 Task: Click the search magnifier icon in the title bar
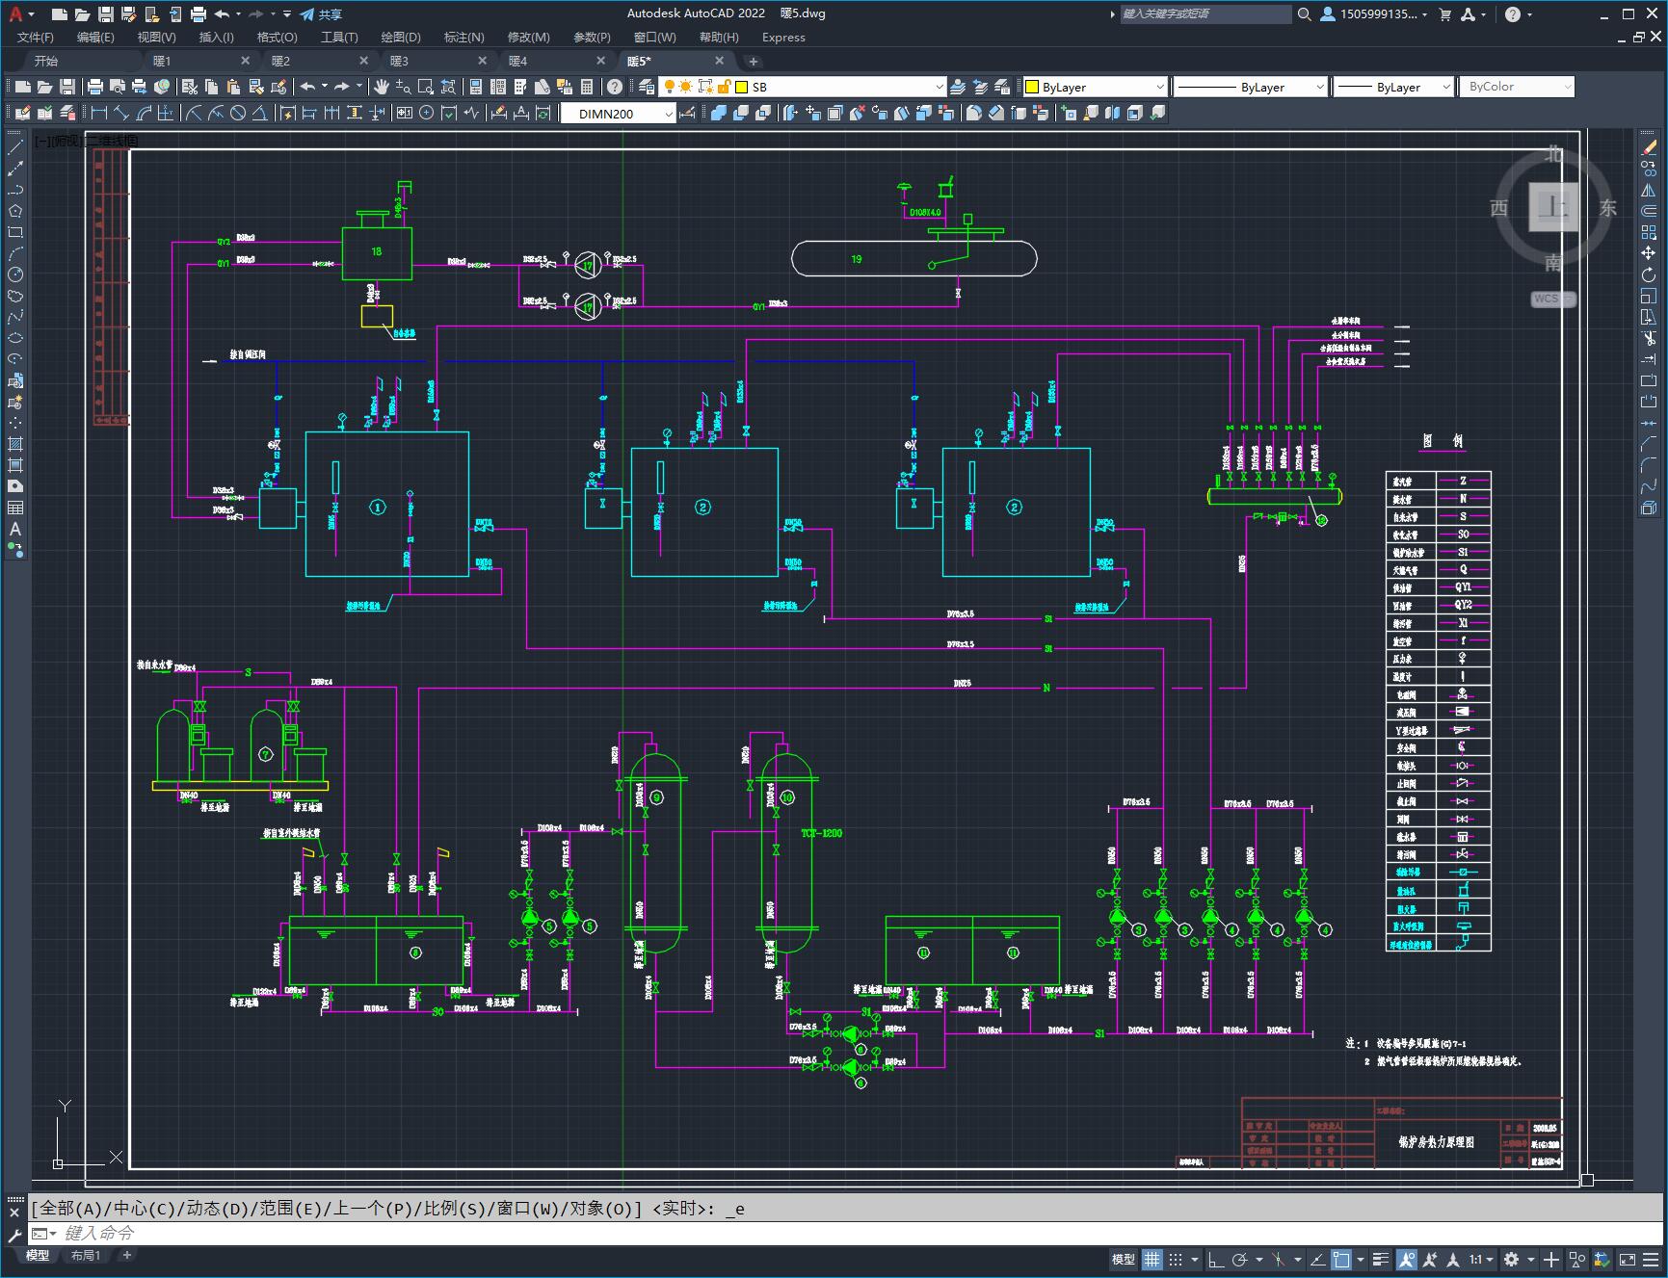coord(1304,14)
